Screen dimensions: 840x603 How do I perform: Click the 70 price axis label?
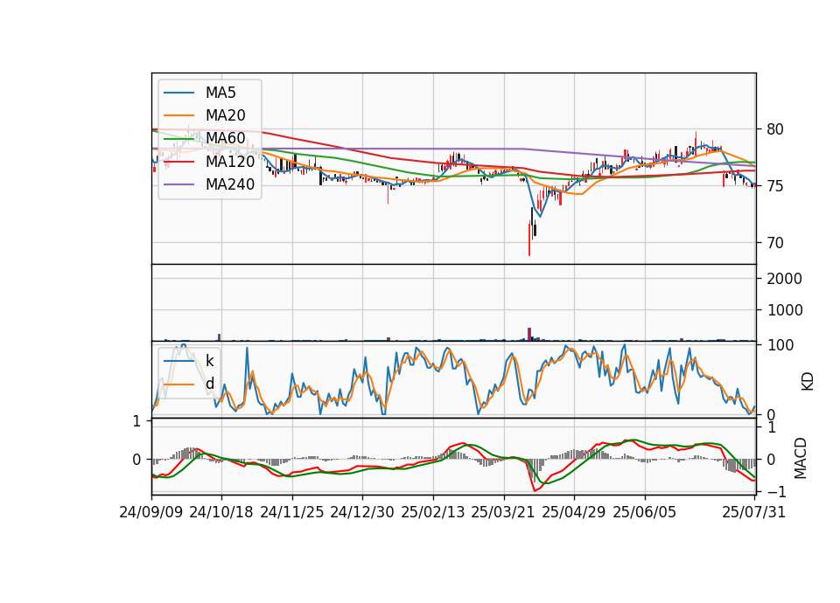[774, 243]
